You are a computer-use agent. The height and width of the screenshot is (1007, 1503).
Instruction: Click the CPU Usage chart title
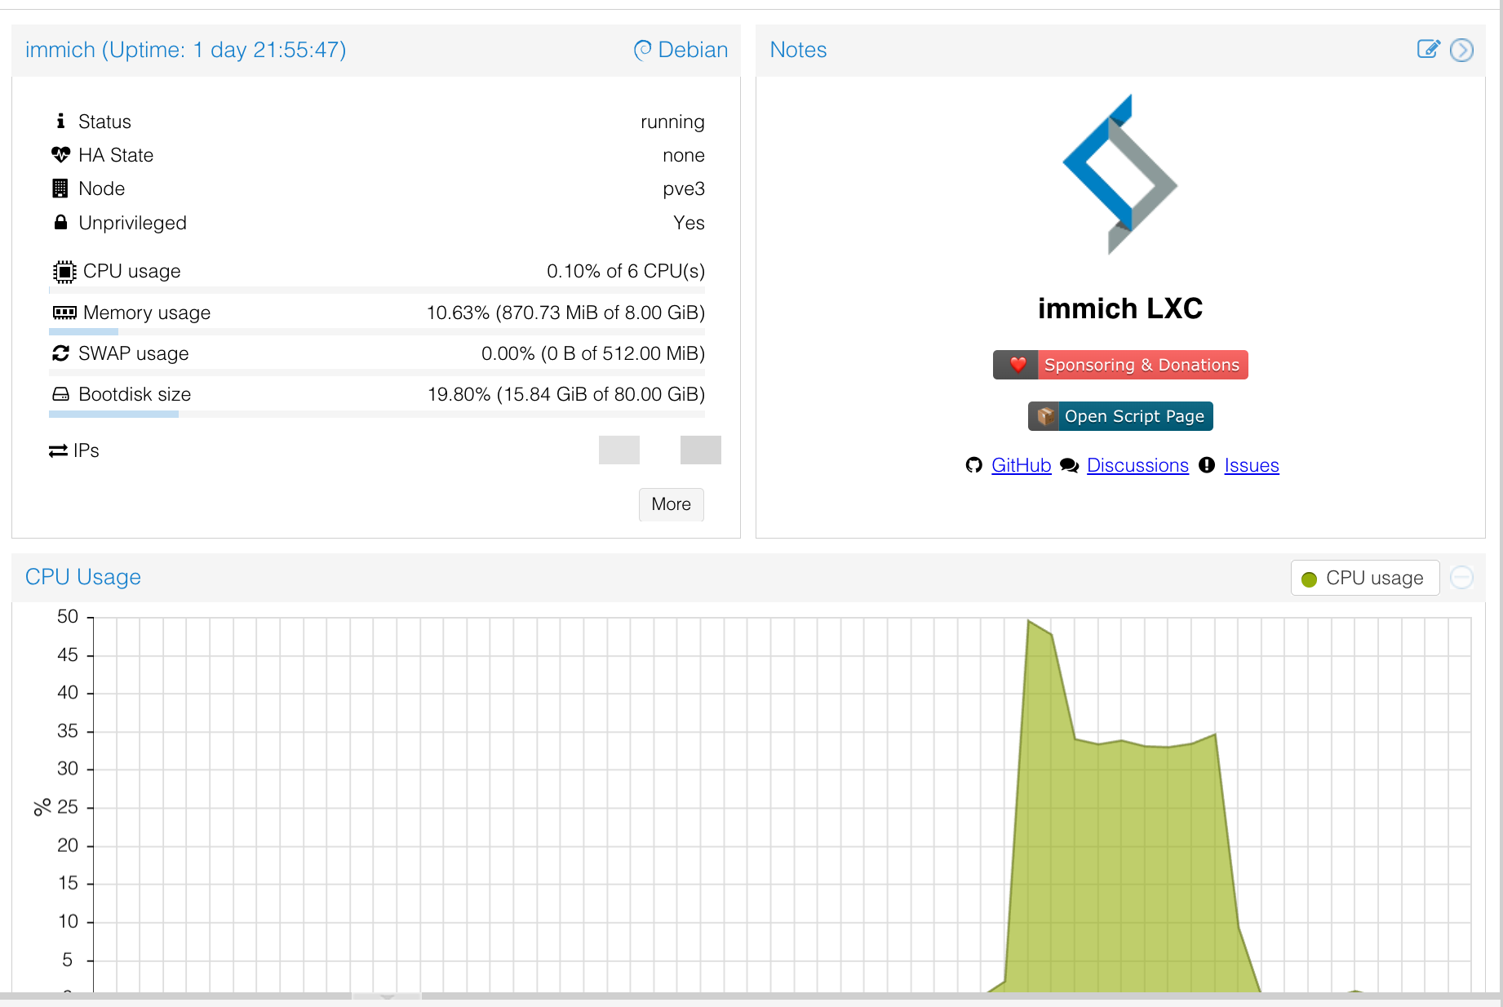[x=82, y=577]
